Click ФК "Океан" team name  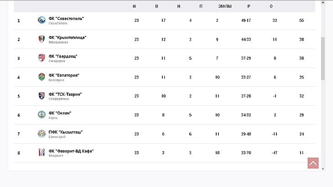[60, 113]
